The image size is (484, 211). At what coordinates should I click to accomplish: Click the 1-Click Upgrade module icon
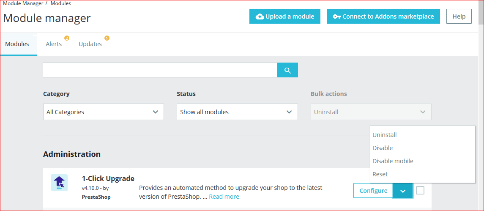tap(59, 183)
